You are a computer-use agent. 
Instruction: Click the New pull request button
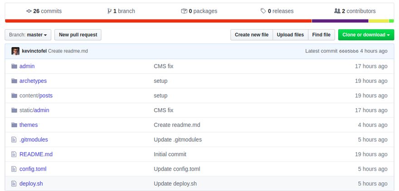(x=78, y=35)
